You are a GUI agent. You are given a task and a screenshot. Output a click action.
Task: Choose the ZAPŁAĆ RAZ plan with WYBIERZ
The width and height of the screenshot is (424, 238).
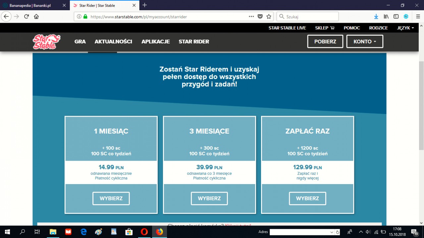click(307, 198)
